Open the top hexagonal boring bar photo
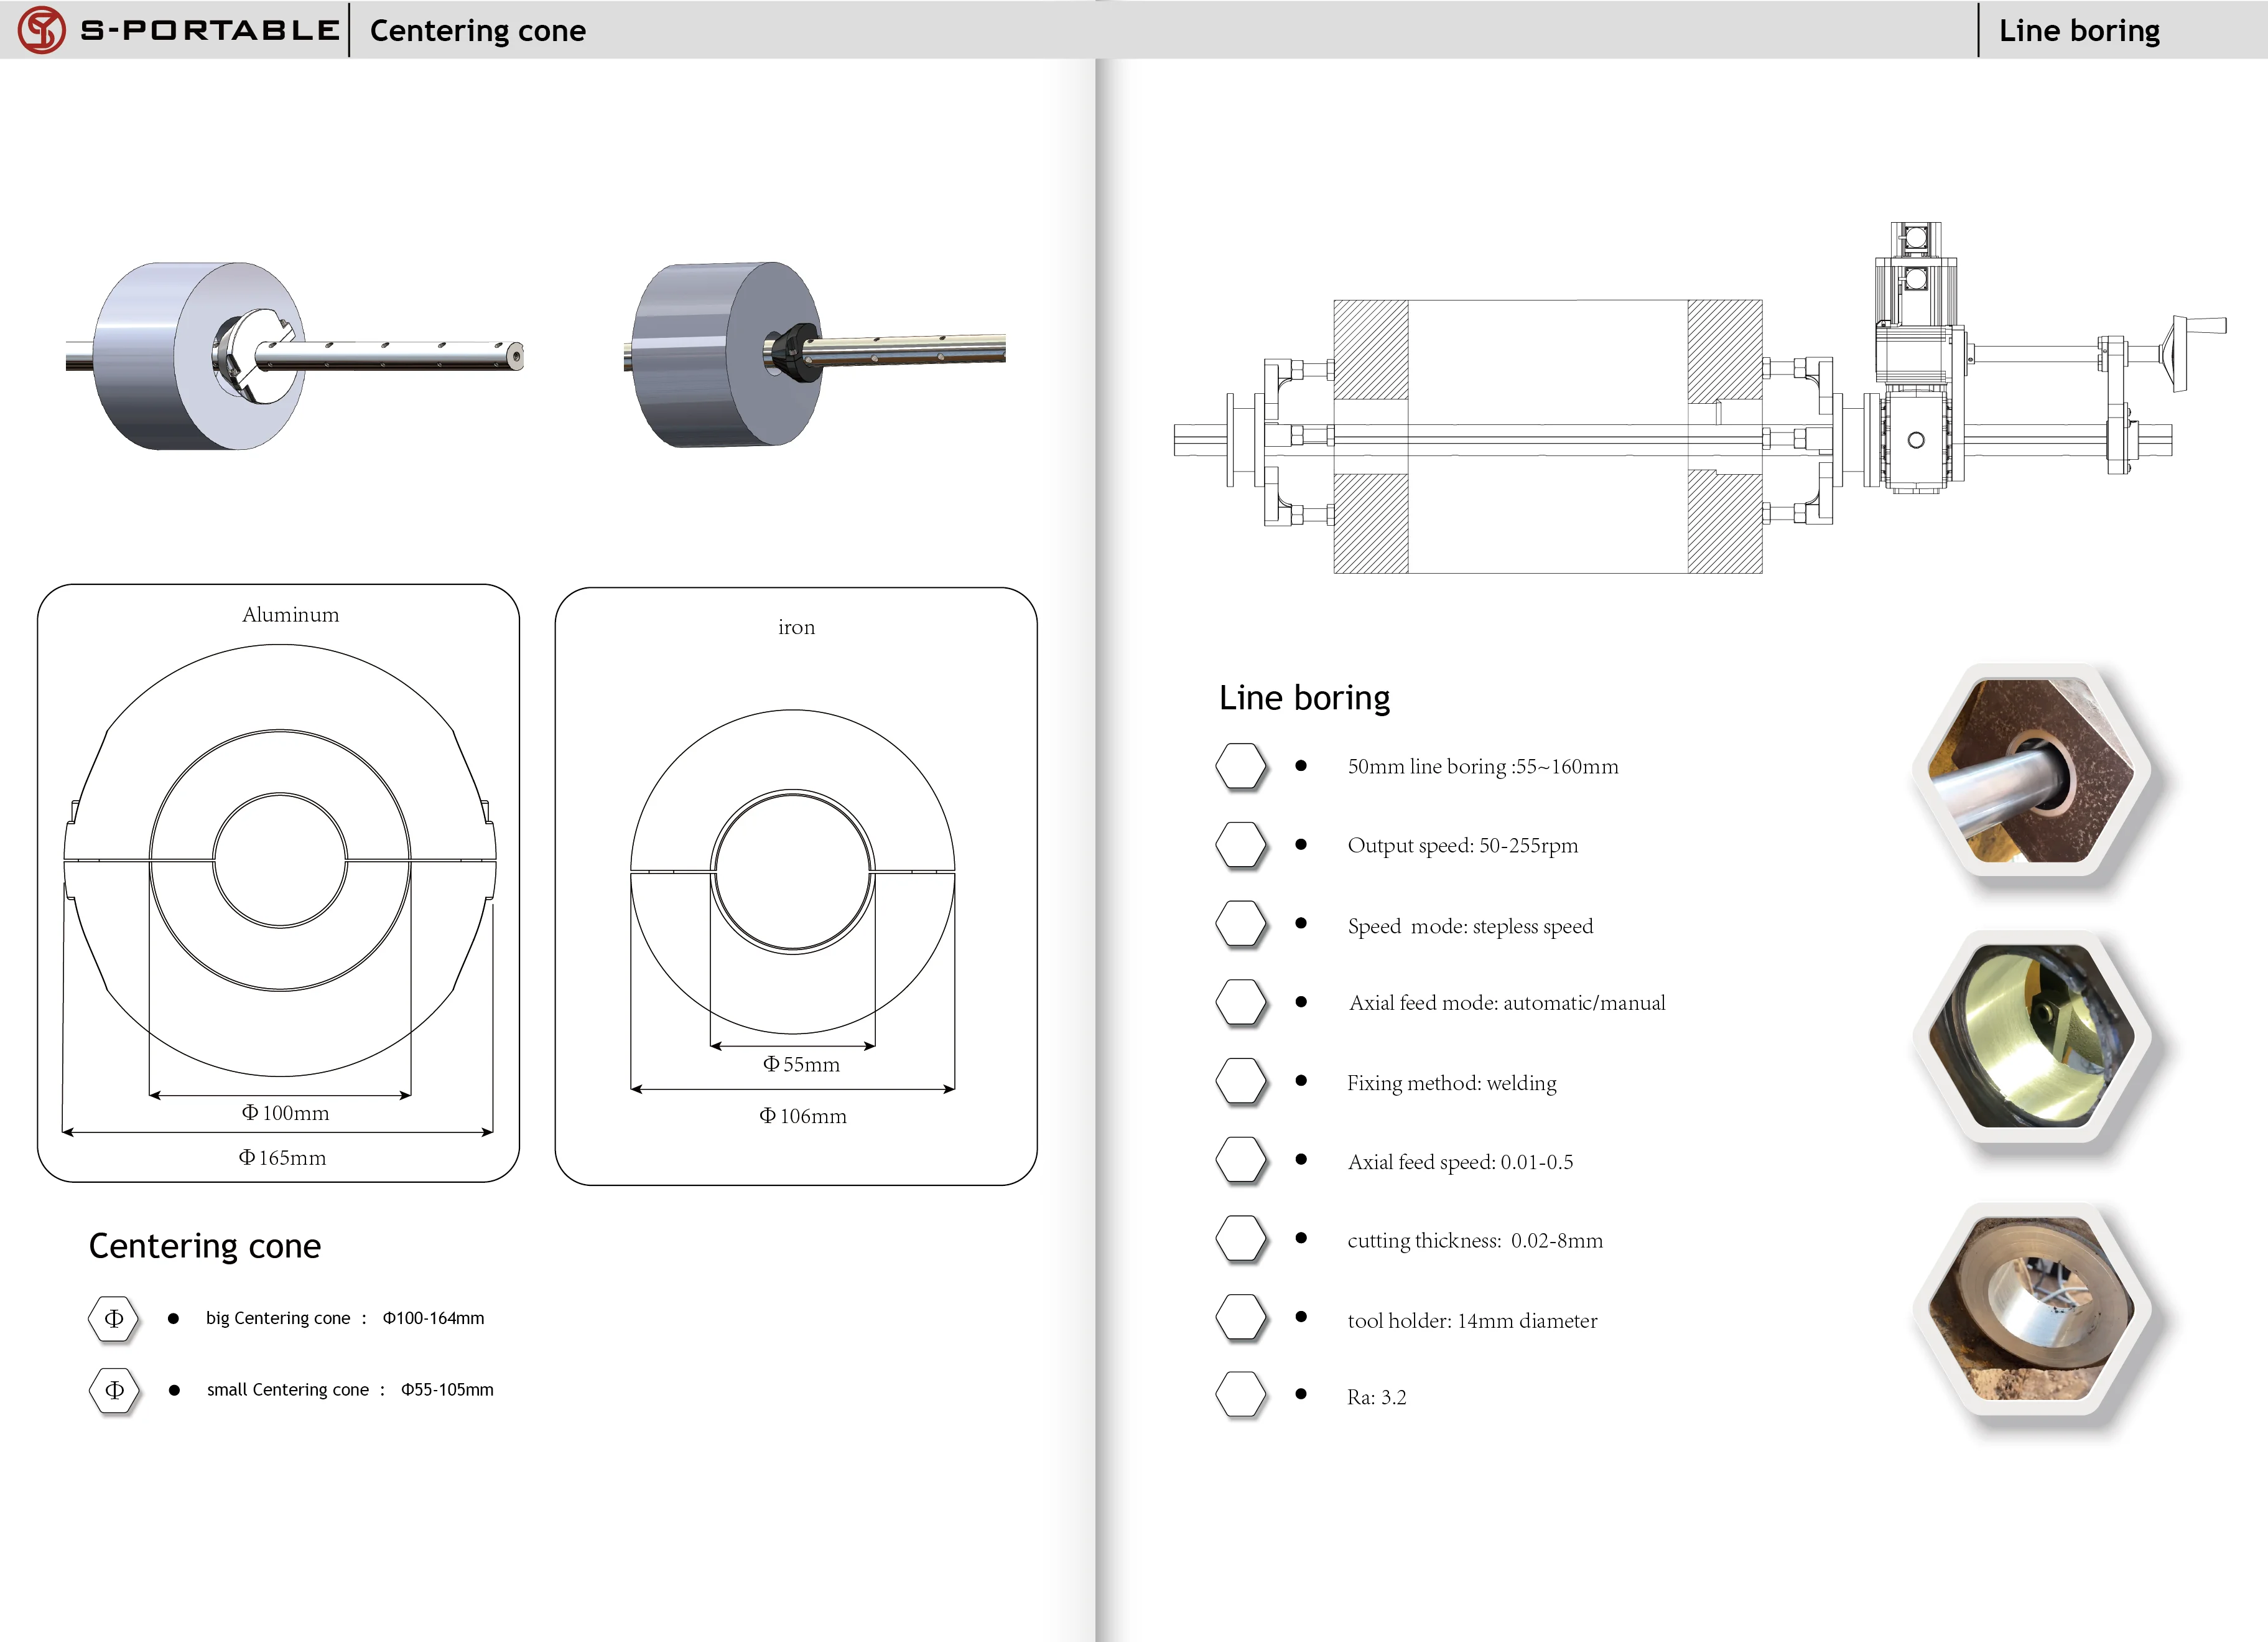 coord(2032,771)
